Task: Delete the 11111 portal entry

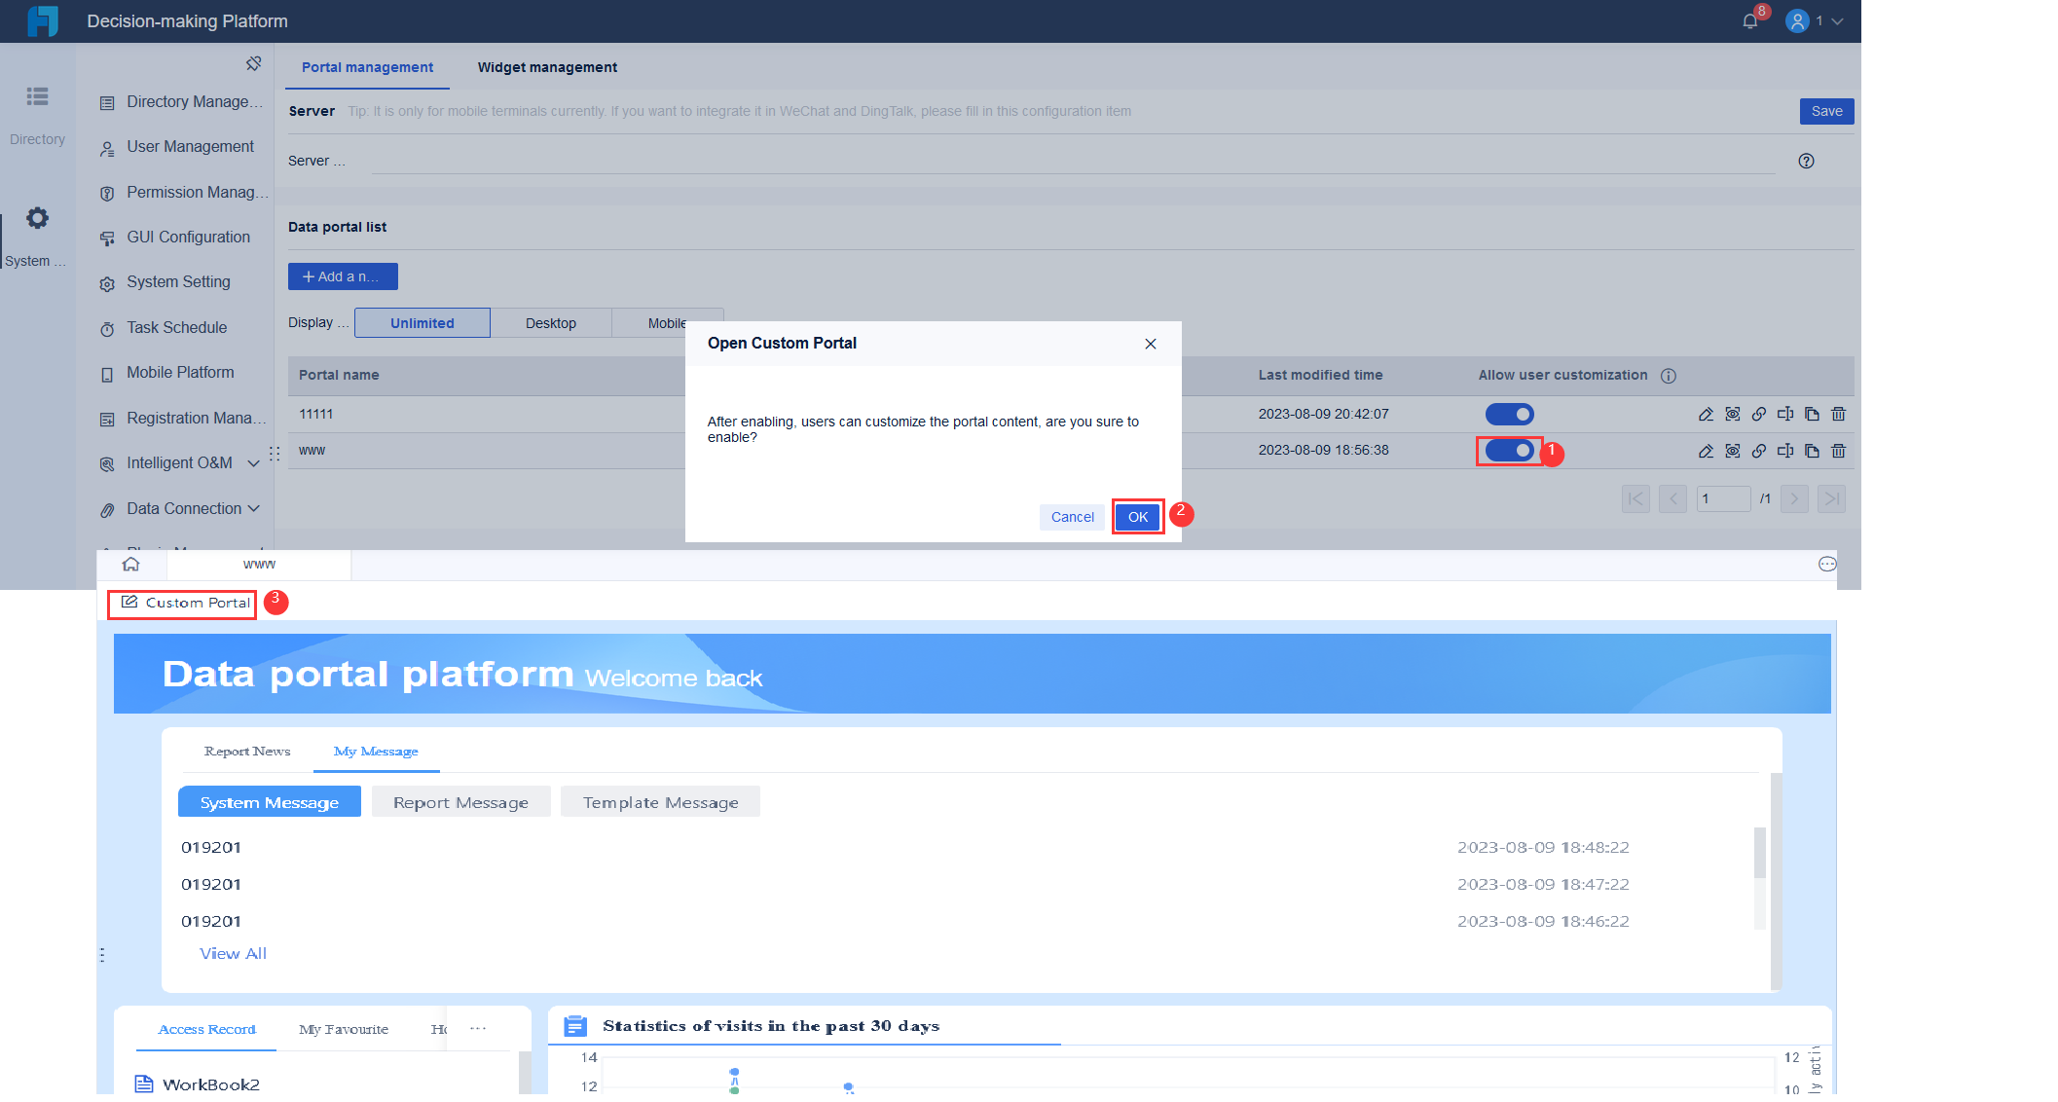Action: (x=1839, y=414)
